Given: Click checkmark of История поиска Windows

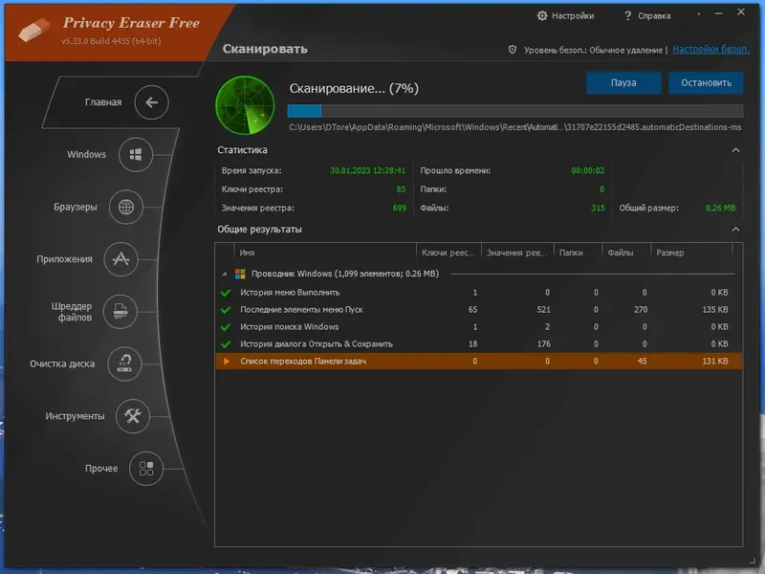Looking at the screenshot, I should coord(226,327).
